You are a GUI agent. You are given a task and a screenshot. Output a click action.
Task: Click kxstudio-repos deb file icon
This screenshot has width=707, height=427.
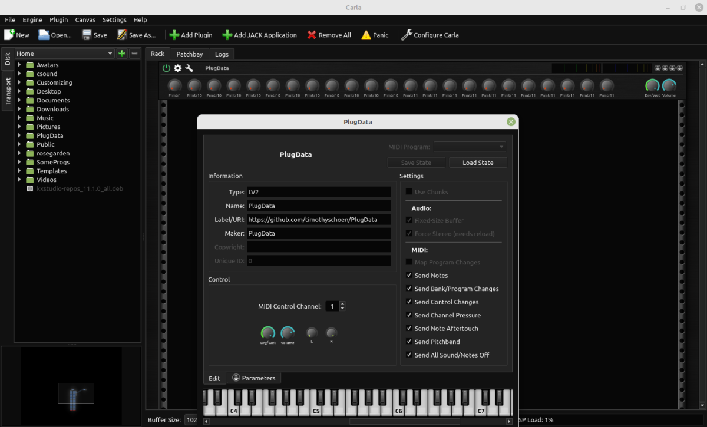click(30, 188)
